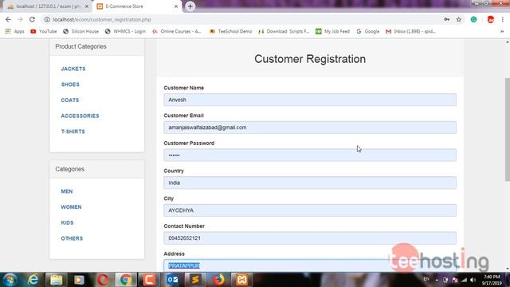The image size is (510, 287).
Task: Open the Opera browser taskbar icon
Action: click(103, 280)
